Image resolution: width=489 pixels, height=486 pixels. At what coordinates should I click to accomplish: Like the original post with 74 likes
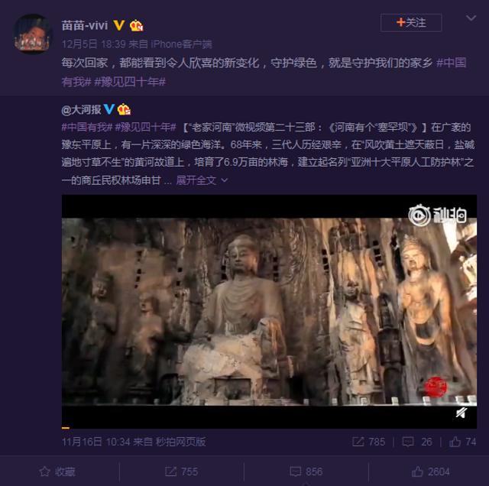462,442
